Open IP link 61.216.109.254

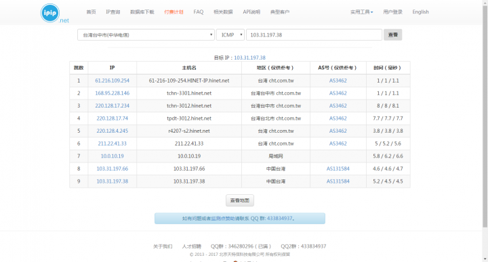(112, 81)
